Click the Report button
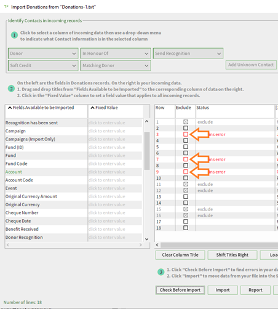The image size is (278, 309). (255, 290)
